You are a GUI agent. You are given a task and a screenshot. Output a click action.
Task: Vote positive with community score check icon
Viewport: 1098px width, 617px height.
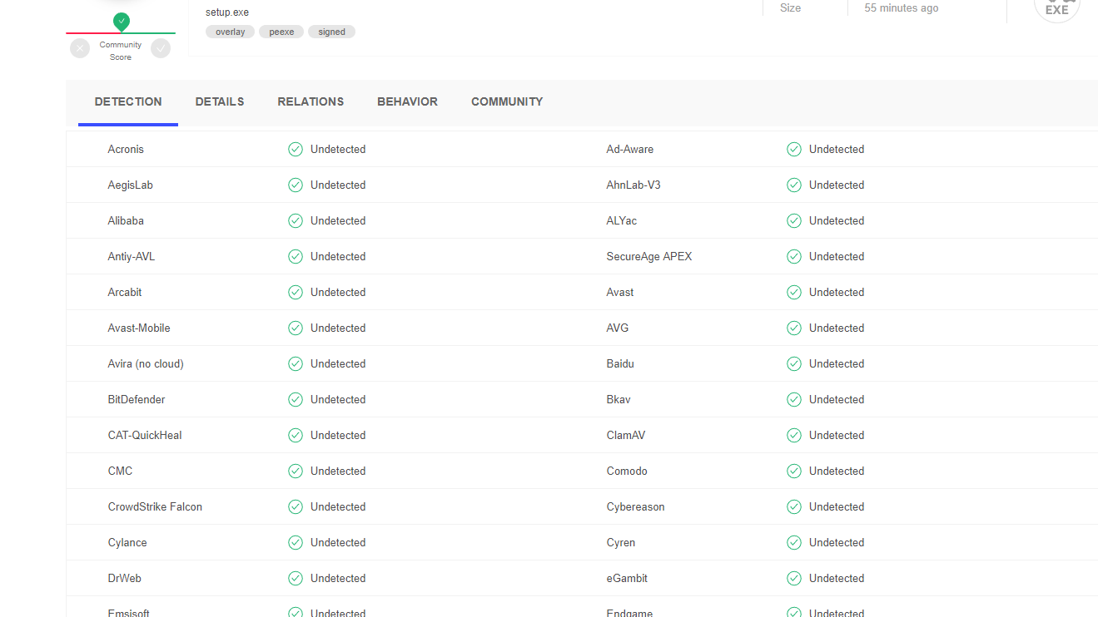pyautogui.click(x=161, y=48)
